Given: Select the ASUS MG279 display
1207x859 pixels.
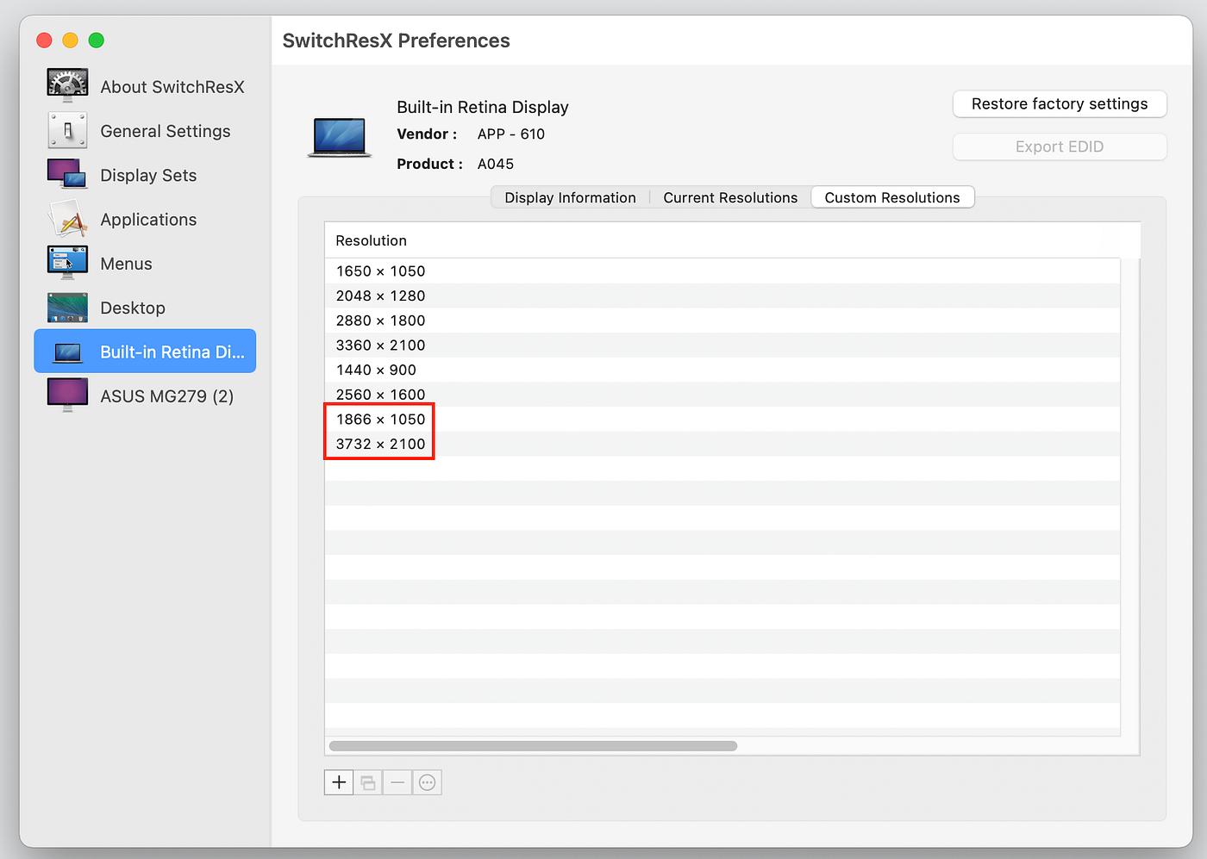Looking at the screenshot, I should pos(166,395).
